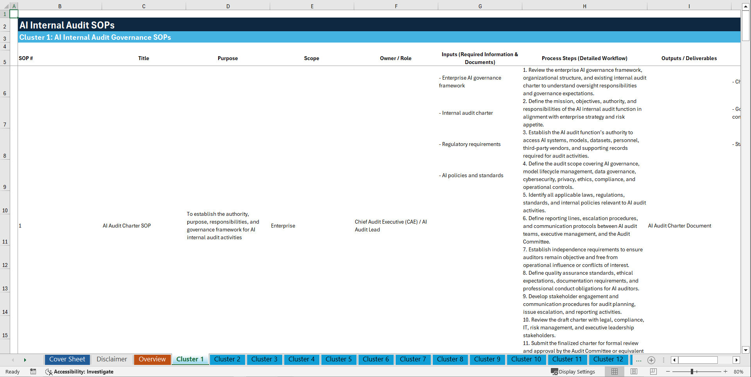Open the macro recording status icon
The image size is (751, 377).
click(x=33, y=372)
